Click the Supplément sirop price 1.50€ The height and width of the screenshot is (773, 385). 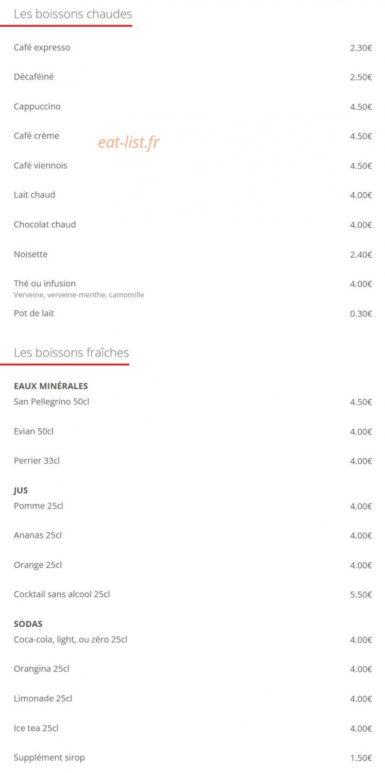point(361,758)
